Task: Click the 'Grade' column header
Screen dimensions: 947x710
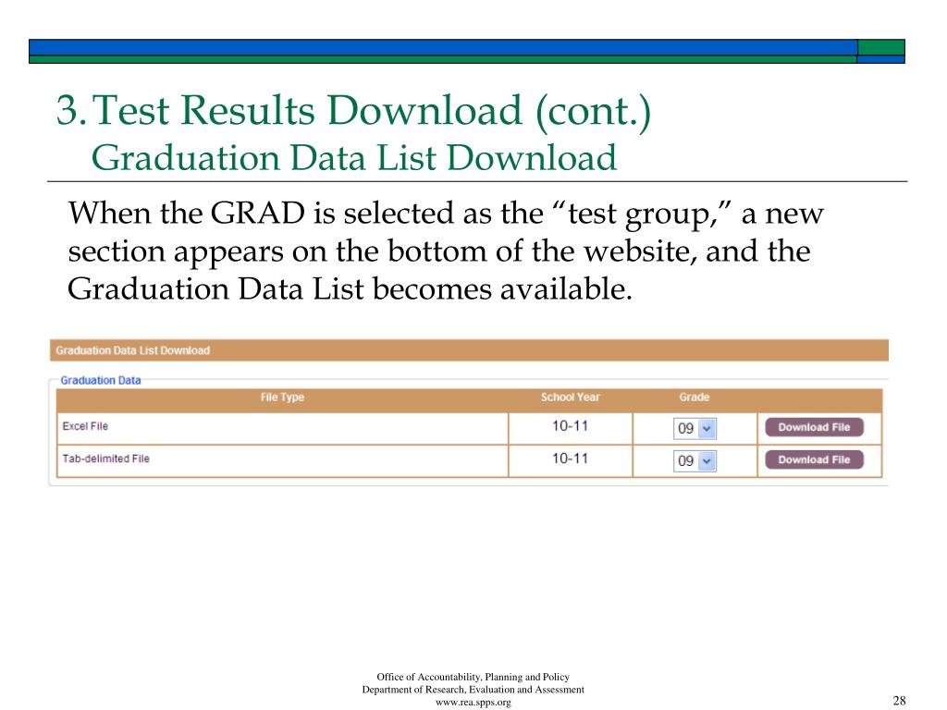Action: click(x=694, y=398)
